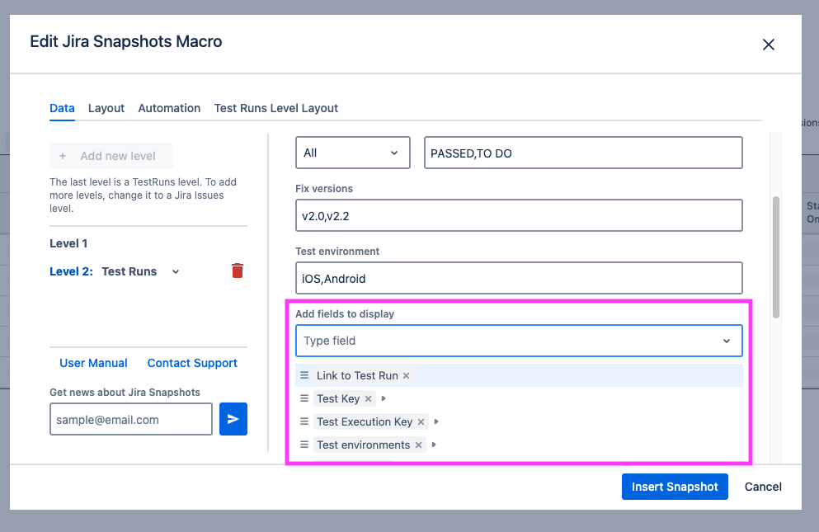Click the vertical scrollbar in the settings panel

click(775, 257)
